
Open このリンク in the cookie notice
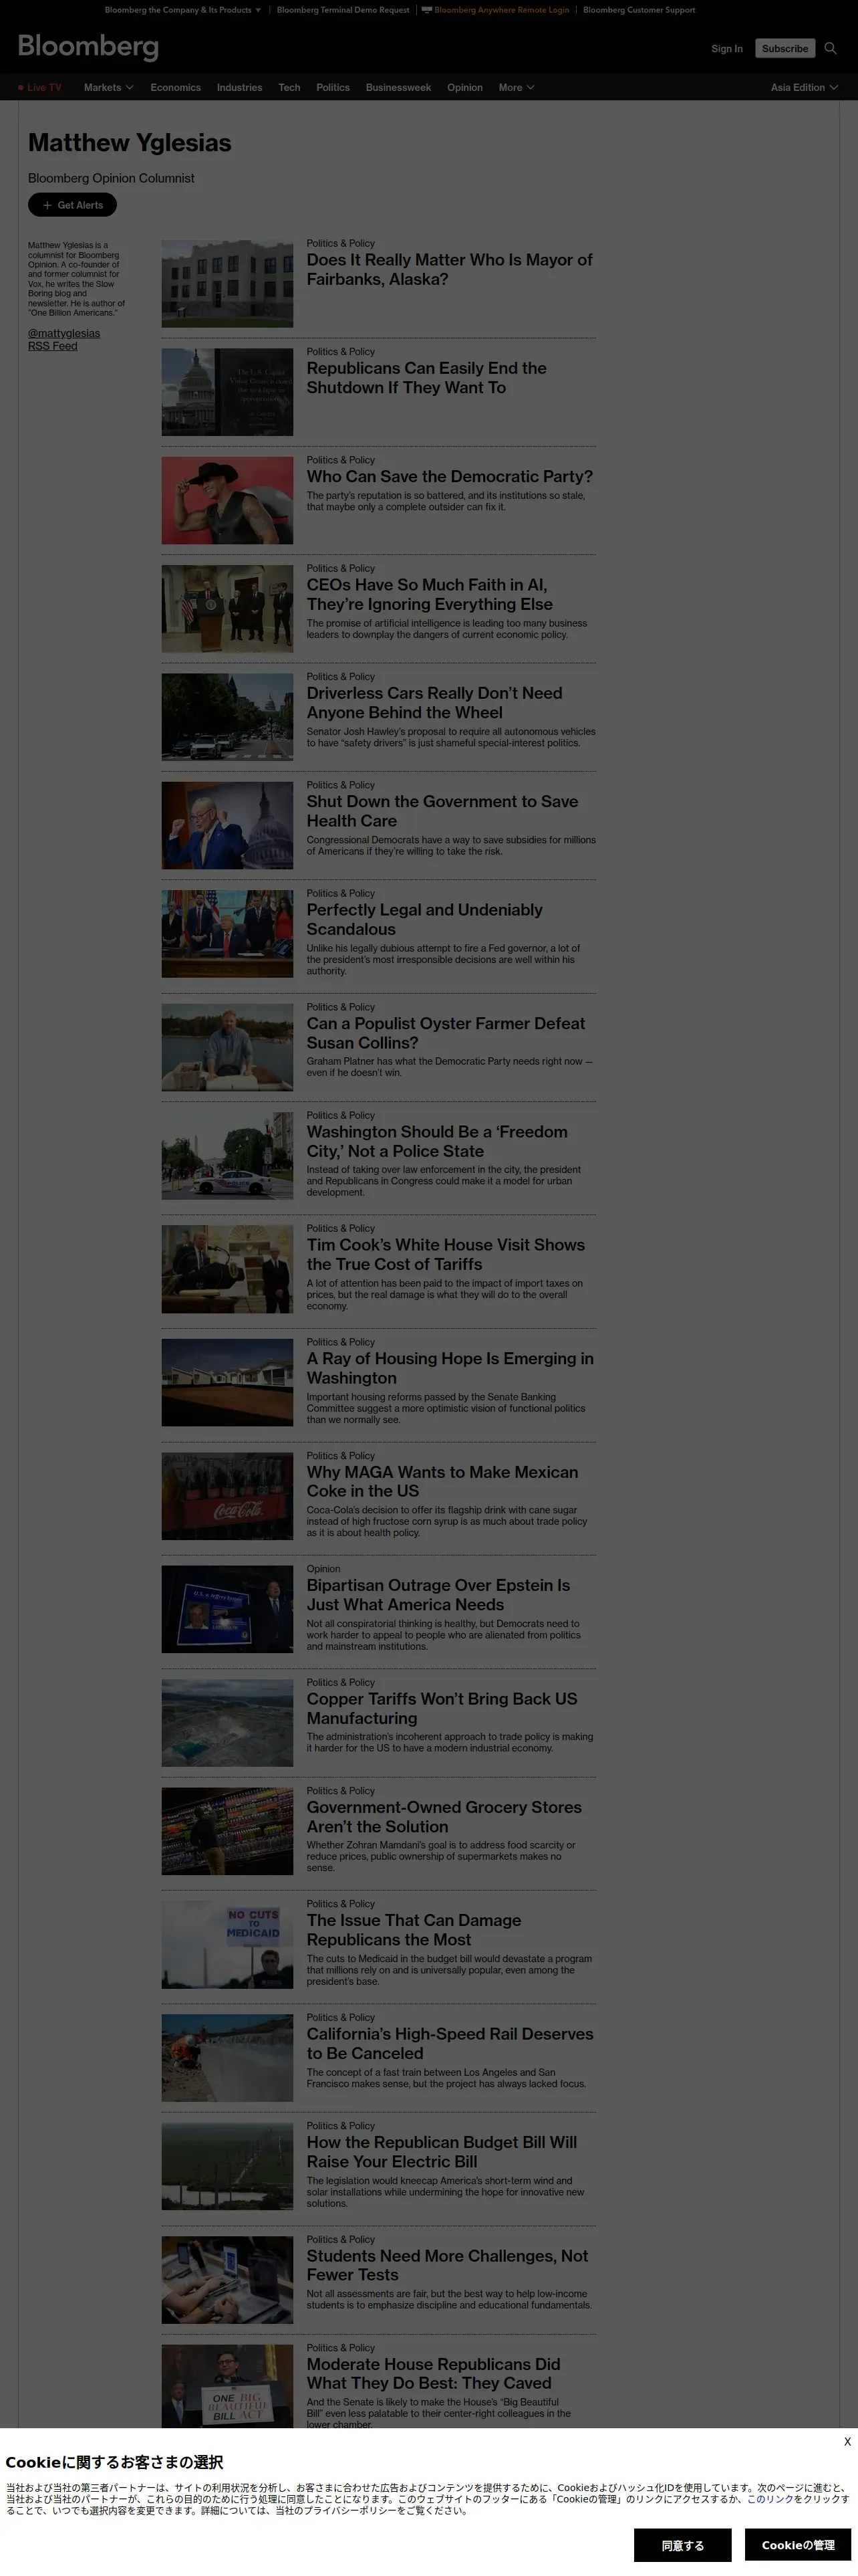pos(770,2499)
